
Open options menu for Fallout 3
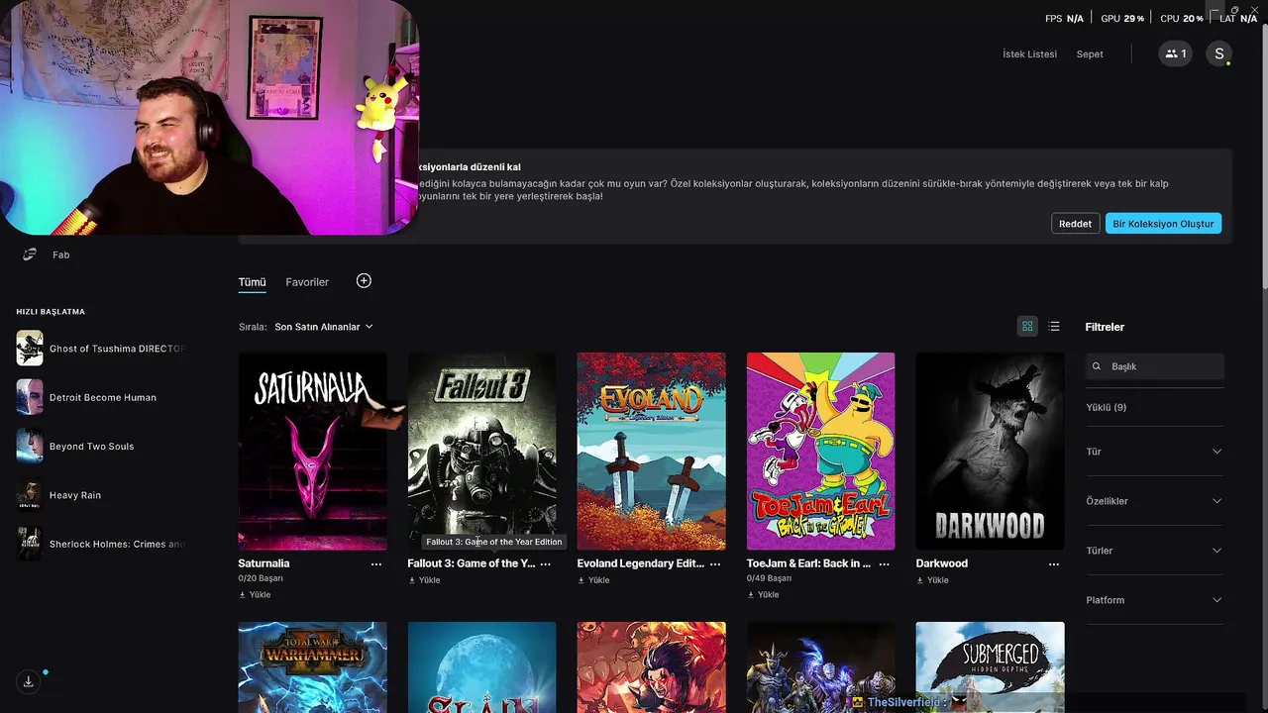click(546, 563)
